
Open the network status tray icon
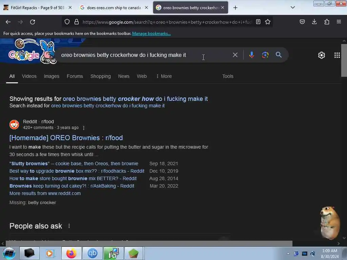[305, 254]
